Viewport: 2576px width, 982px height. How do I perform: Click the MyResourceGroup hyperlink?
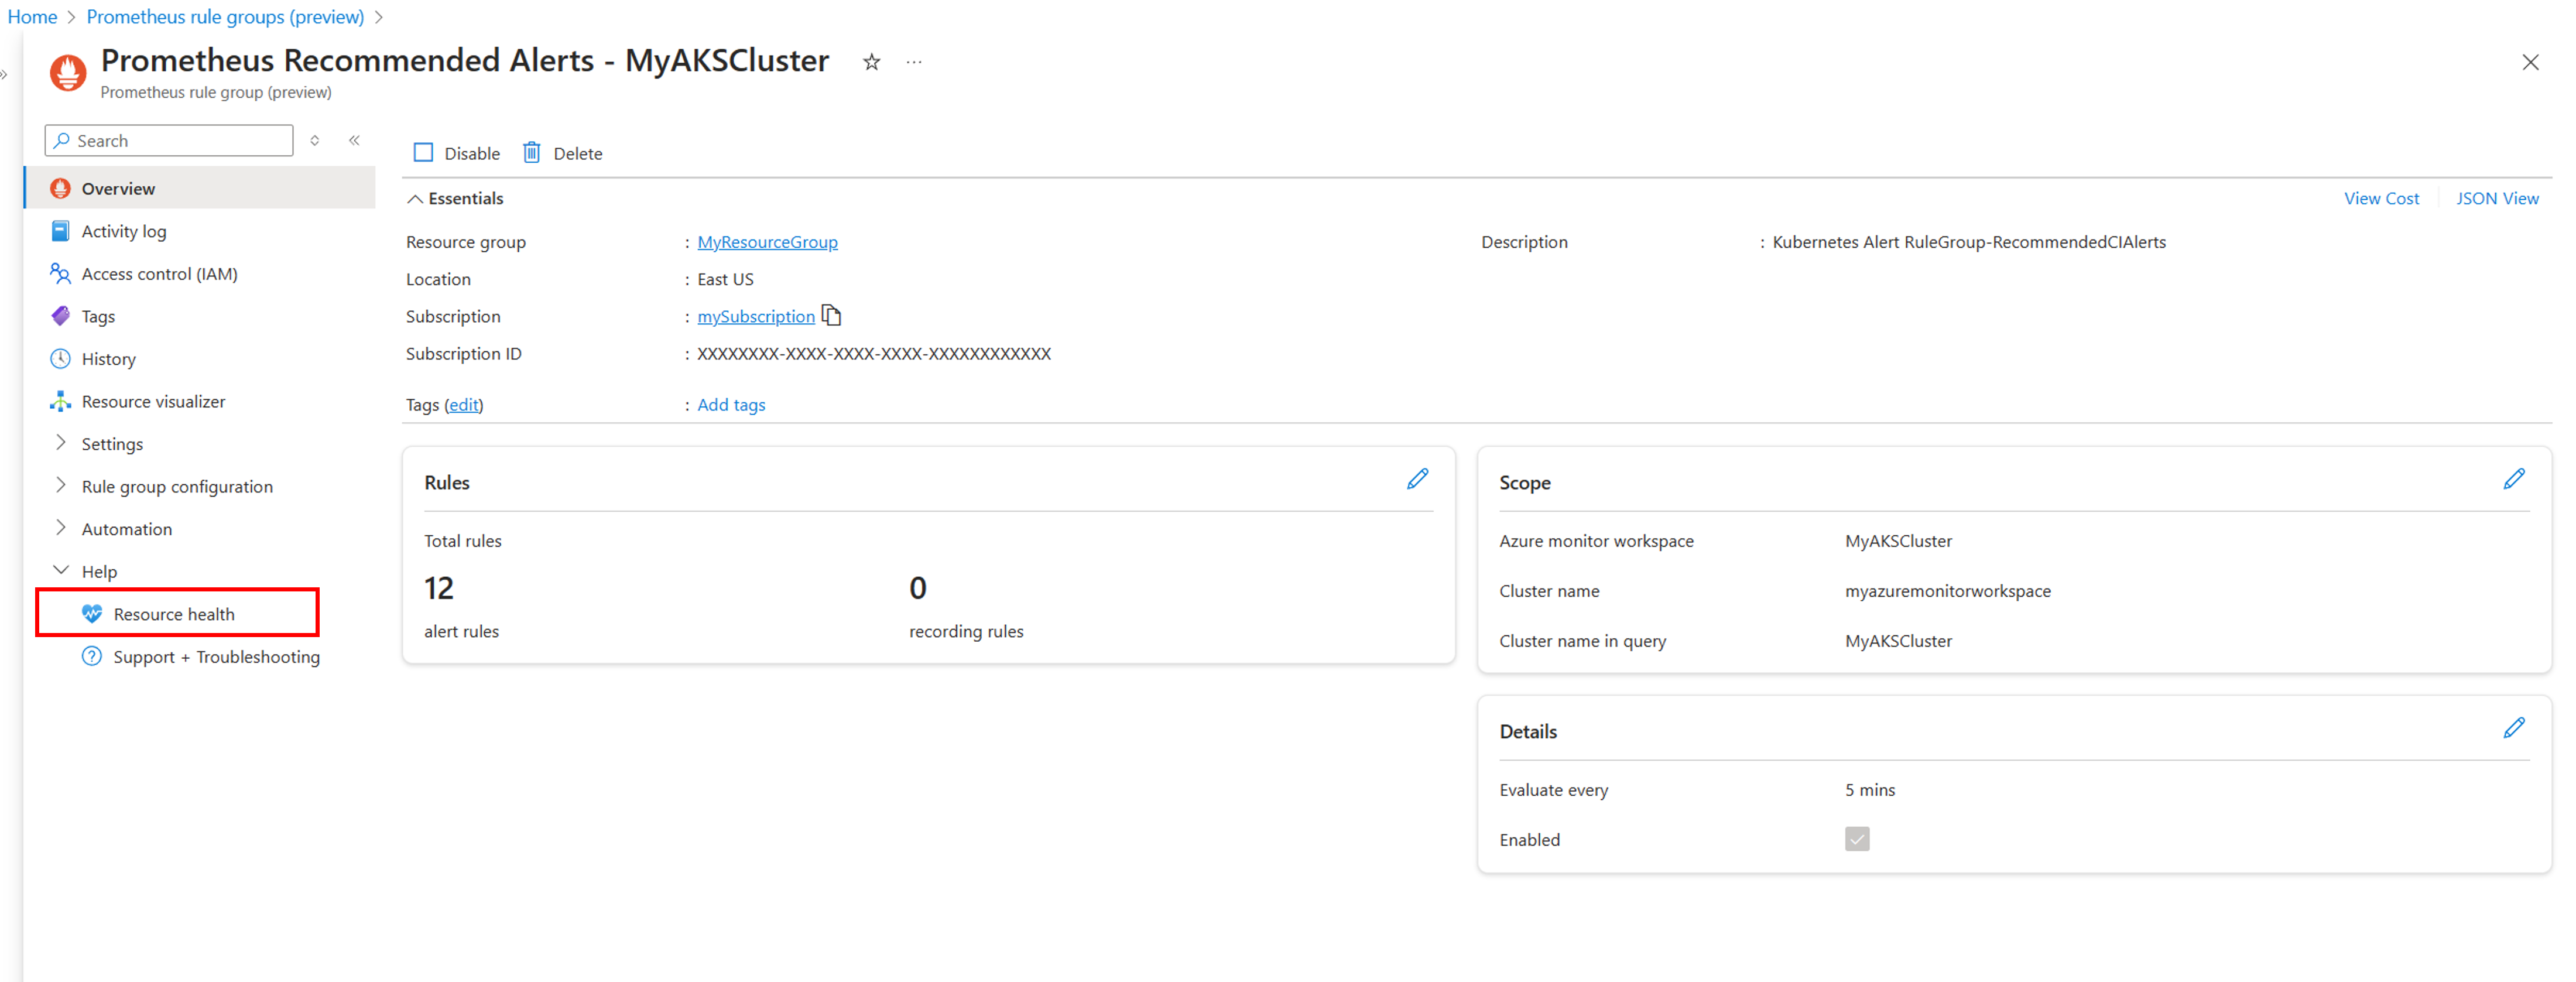tap(766, 243)
